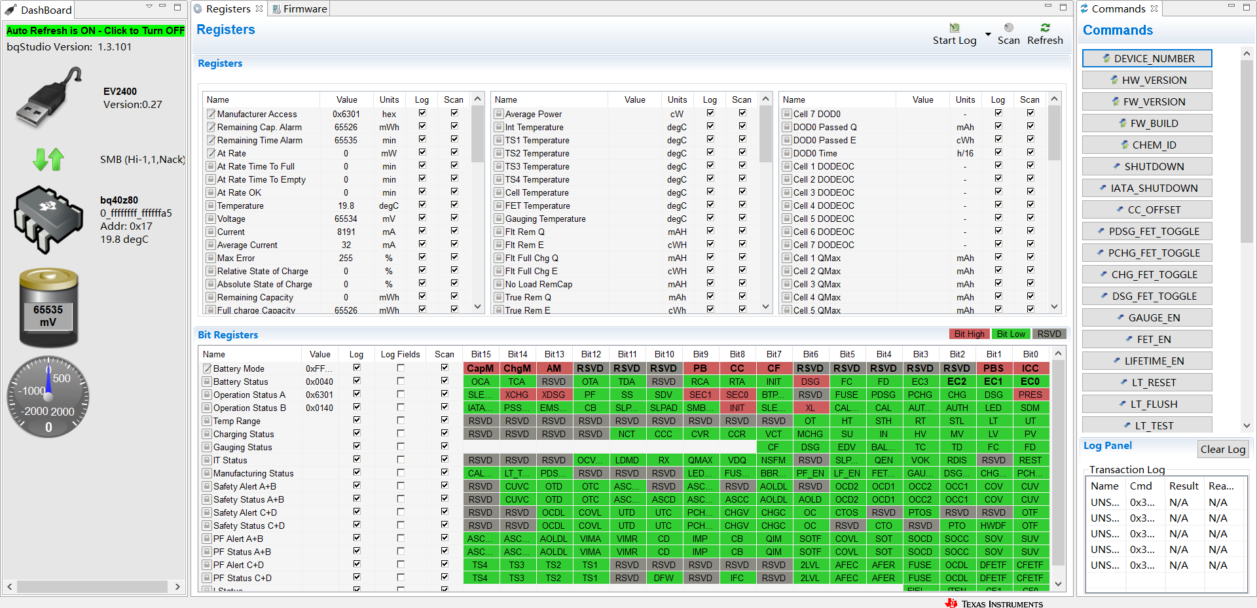Open the DashBoard view menu triangle
1257x608 pixels.
pos(149,7)
